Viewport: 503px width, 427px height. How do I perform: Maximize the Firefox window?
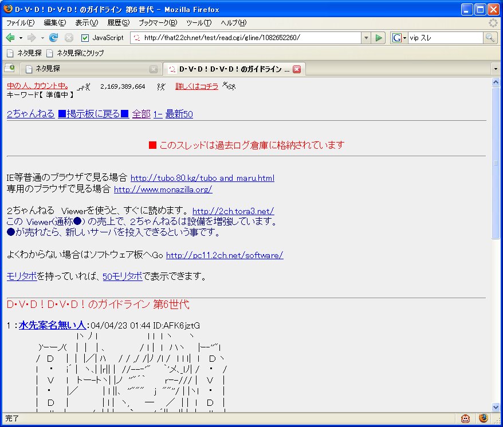tap(480, 10)
